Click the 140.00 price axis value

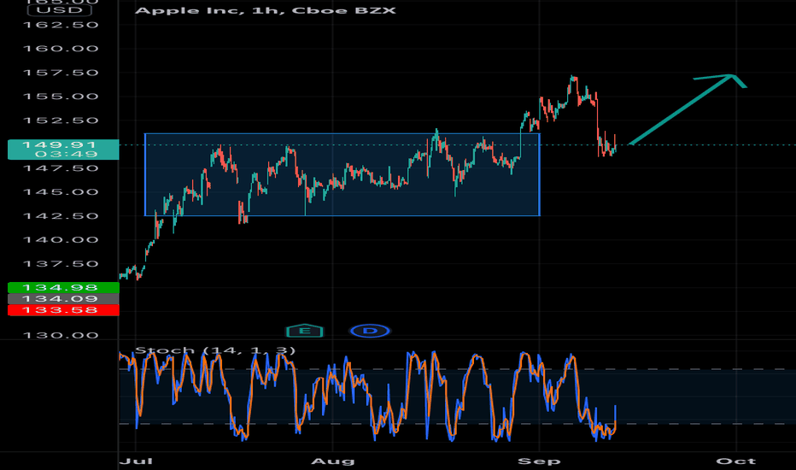pyautogui.click(x=61, y=240)
